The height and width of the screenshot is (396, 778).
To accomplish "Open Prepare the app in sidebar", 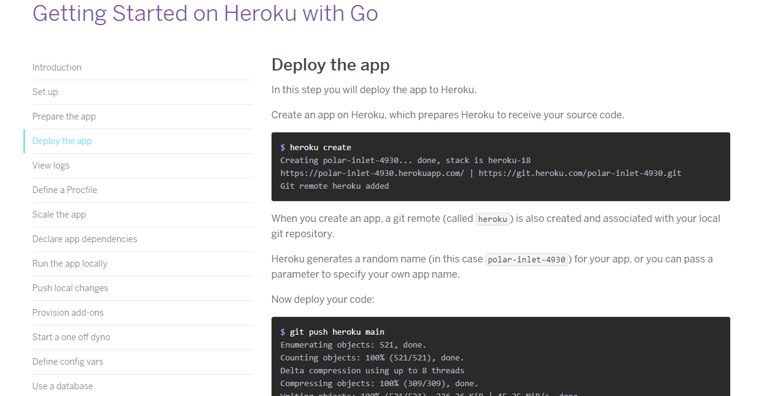I will 64,116.
